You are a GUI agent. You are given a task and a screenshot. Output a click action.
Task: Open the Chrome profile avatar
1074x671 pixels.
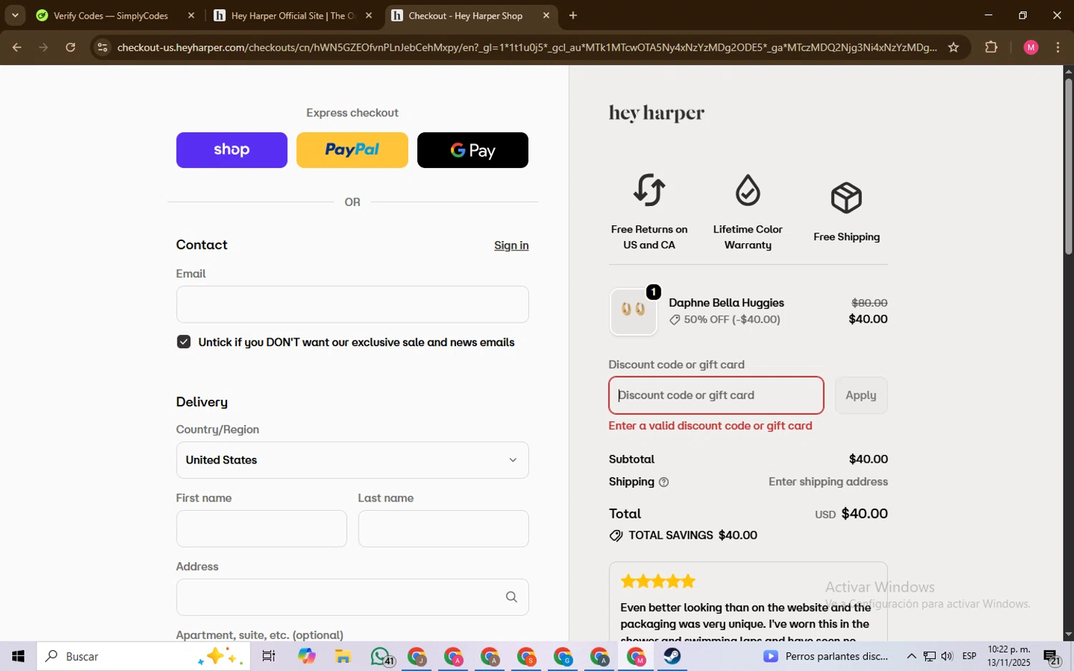tap(1030, 47)
